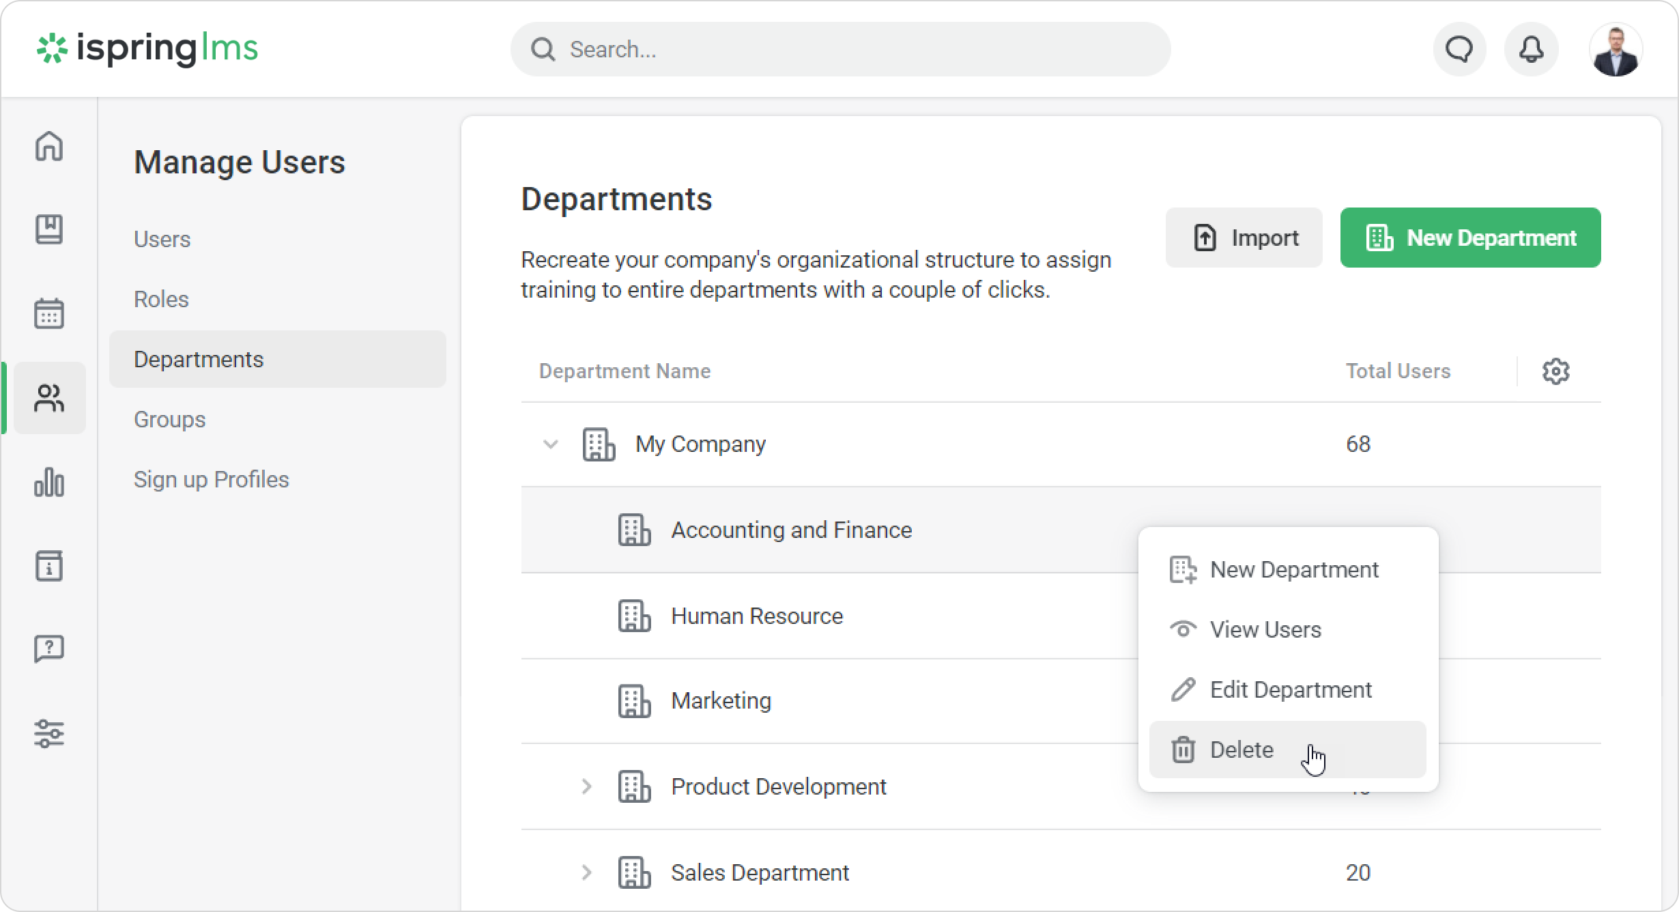Select View Users in context menu
The width and height of the screenshot is (1679, 912).
tap(1265, 629)
